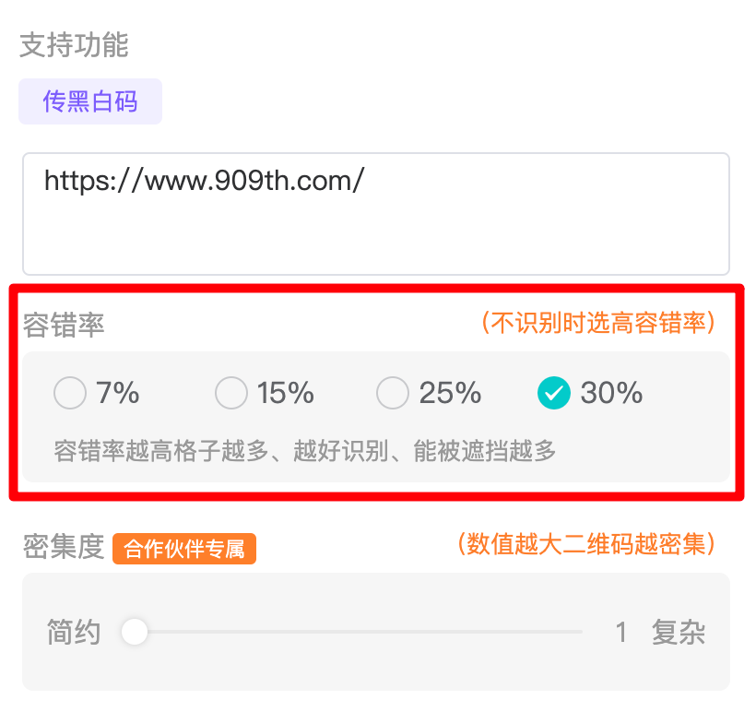Click the 支持功能 heading text
Viewport: 756px width, 712px height.
tap(74, 44)
